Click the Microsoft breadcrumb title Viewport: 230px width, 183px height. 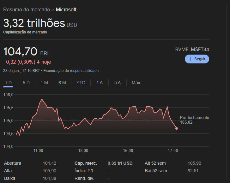pos(66,10)
